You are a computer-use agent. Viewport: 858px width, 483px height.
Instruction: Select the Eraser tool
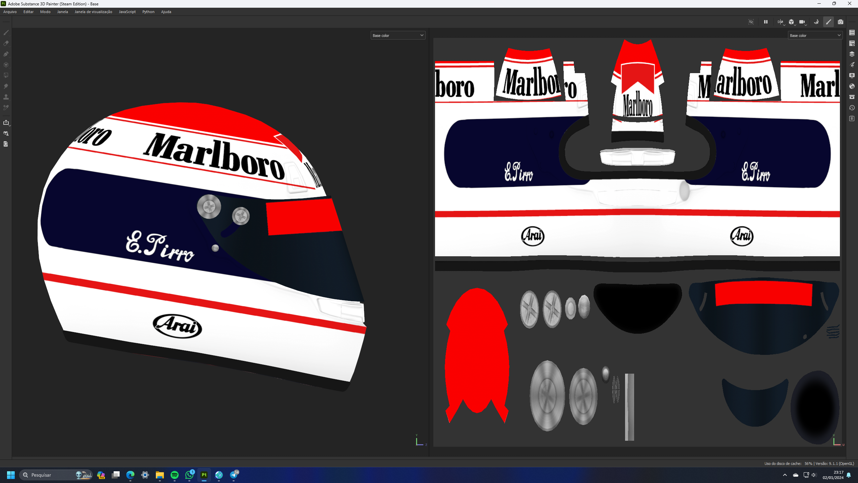[x=6, y=43]
